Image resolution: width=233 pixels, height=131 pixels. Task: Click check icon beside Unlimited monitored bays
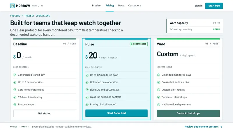[158, 75]
